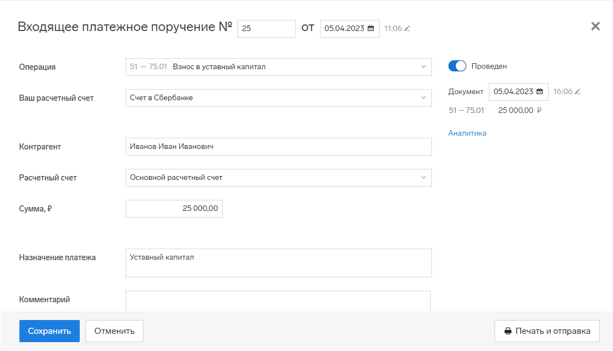The image size is (613, 351).
Task: Open calendar picker in header date field
Action: coord(371,29)
